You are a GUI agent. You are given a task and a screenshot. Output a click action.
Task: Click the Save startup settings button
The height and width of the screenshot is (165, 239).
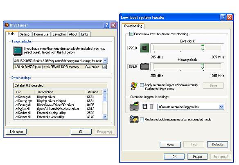click(x=213, y=85)
